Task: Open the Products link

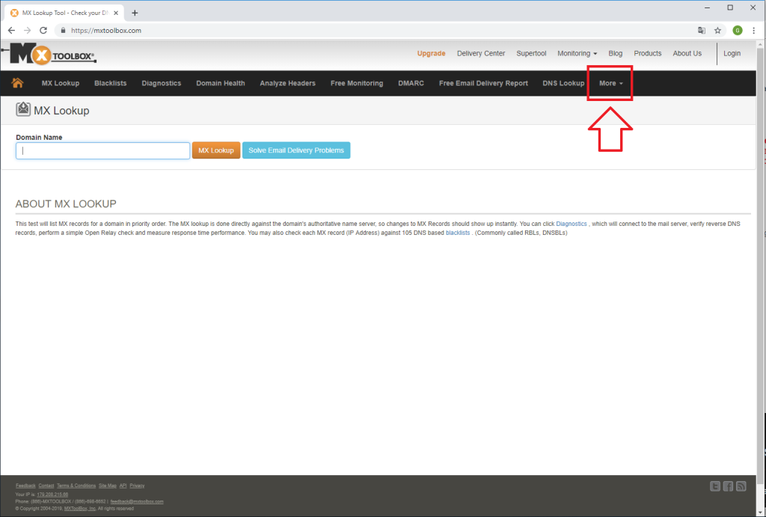Action: [x=648, y=53]
